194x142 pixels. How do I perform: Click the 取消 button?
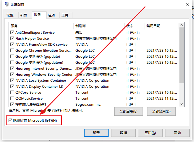tap(123, 133)
